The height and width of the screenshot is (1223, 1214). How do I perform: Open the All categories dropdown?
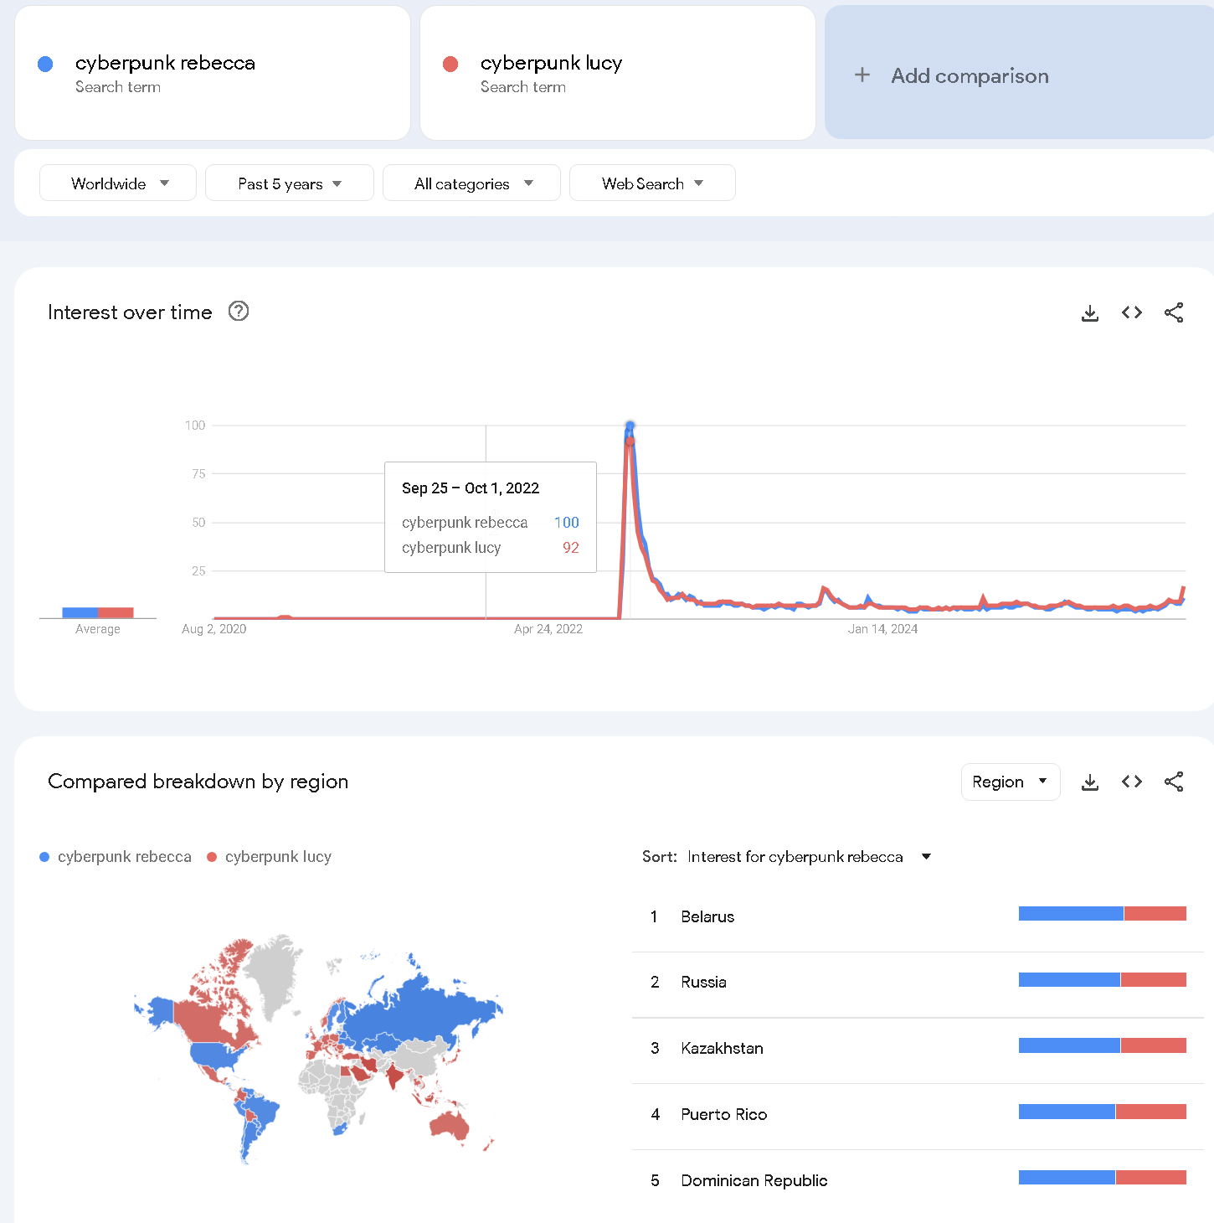pos(471,183)
